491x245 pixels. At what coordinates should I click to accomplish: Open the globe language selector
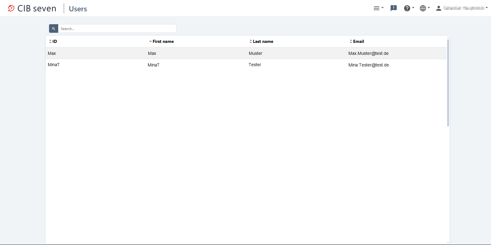coord(424,8)
